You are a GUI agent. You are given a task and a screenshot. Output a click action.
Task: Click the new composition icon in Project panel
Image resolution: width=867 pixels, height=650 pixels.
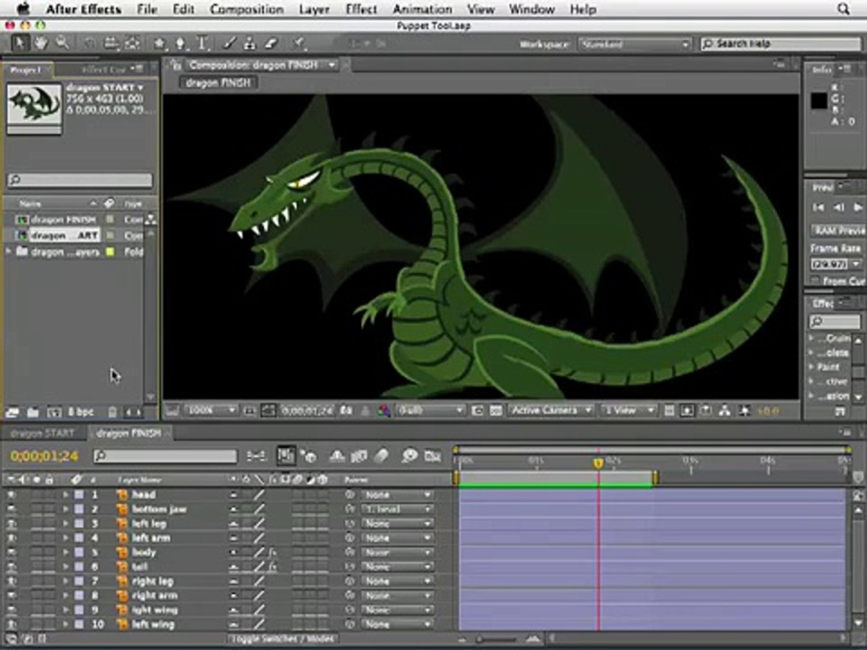54,412
